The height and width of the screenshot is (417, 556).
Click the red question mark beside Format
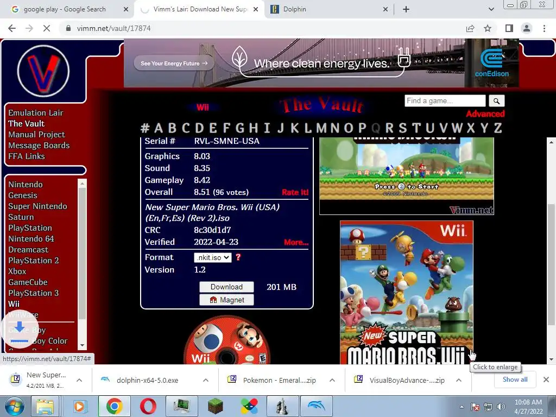coord(238,257)
